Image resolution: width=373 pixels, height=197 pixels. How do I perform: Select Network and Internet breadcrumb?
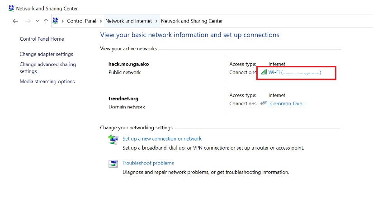(129, 21)
